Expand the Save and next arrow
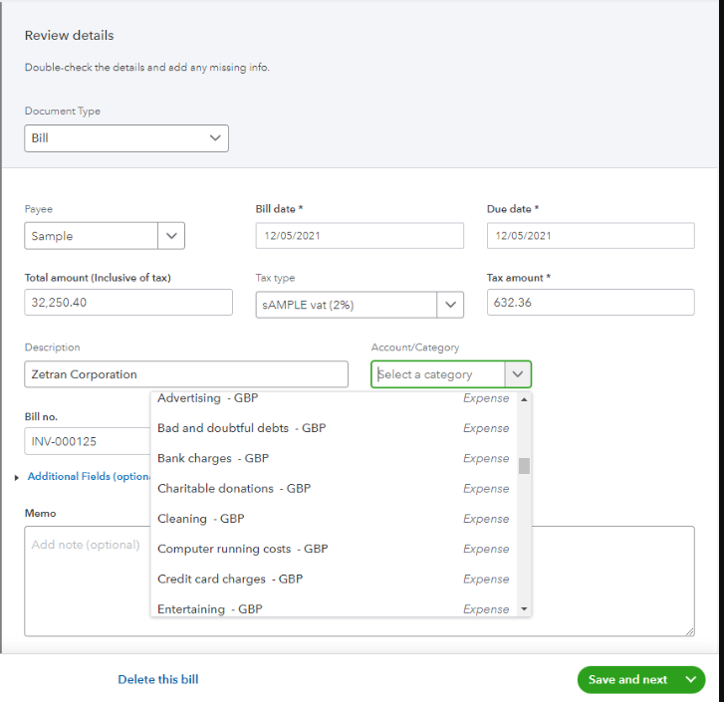Viewport: 724px width, 702px height. point(690,679)
